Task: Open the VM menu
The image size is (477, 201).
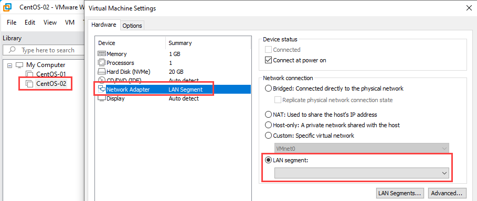Action: (70, 23)
